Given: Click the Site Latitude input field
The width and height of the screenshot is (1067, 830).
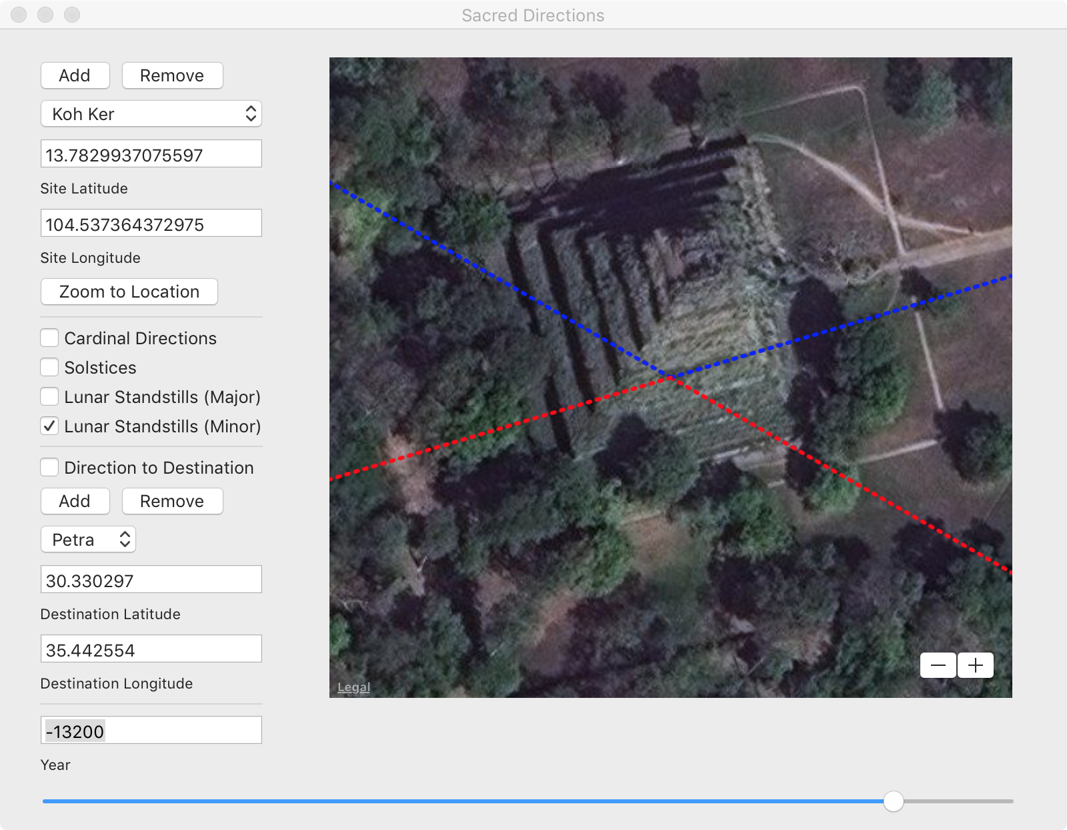Looking at the screenshot, I should 151,155.
